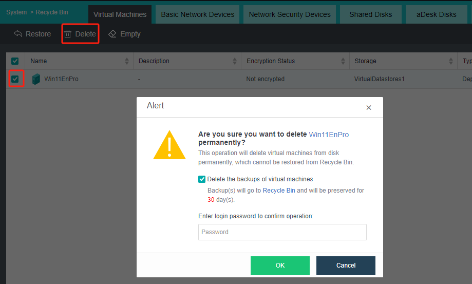Screen dimensions: 472x284
Task: Sort by the Storage column arrows
Action: (x=451, y=61)
